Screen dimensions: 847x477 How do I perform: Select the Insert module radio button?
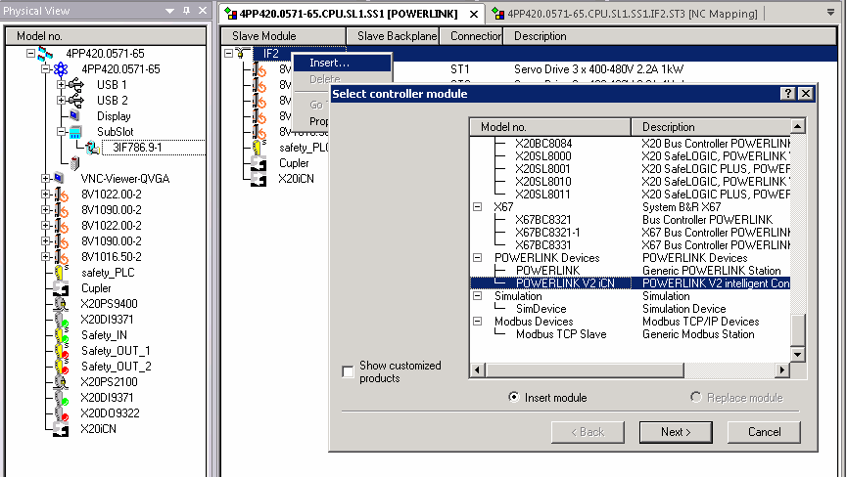tap(514, 397)
